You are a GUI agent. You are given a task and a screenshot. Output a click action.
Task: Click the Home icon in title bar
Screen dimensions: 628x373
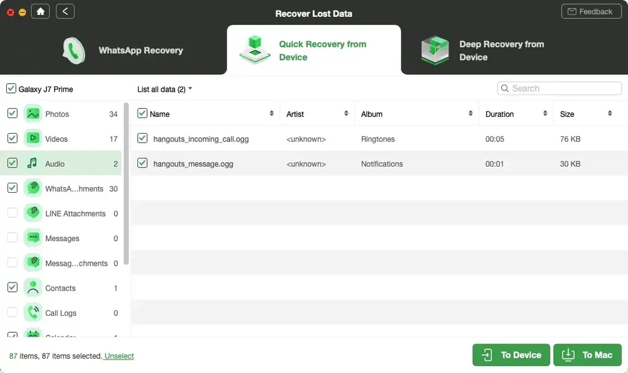[40, 11]
